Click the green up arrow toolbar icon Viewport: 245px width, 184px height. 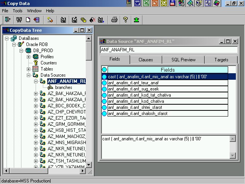(x=136, y=20)
